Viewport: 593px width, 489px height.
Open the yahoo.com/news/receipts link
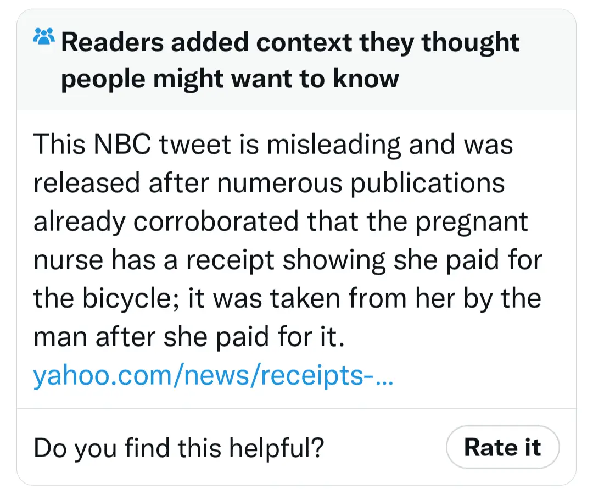coord(213,377)
